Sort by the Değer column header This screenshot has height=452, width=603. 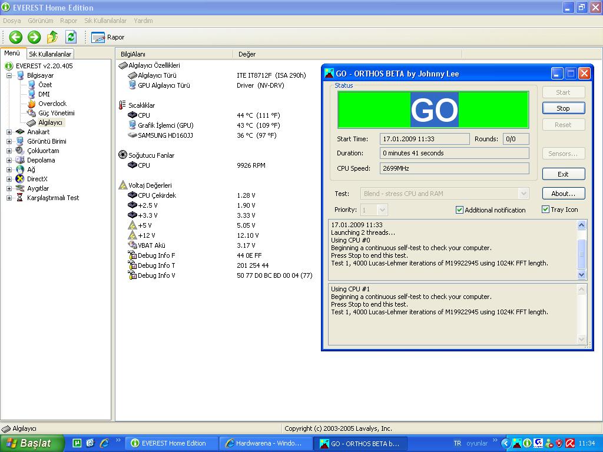[347, 54]
